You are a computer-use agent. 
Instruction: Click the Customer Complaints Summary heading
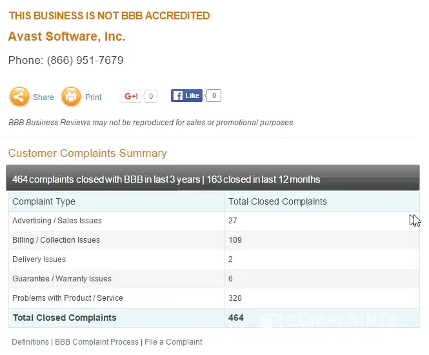pyautogui.click(x=87, y=153)
